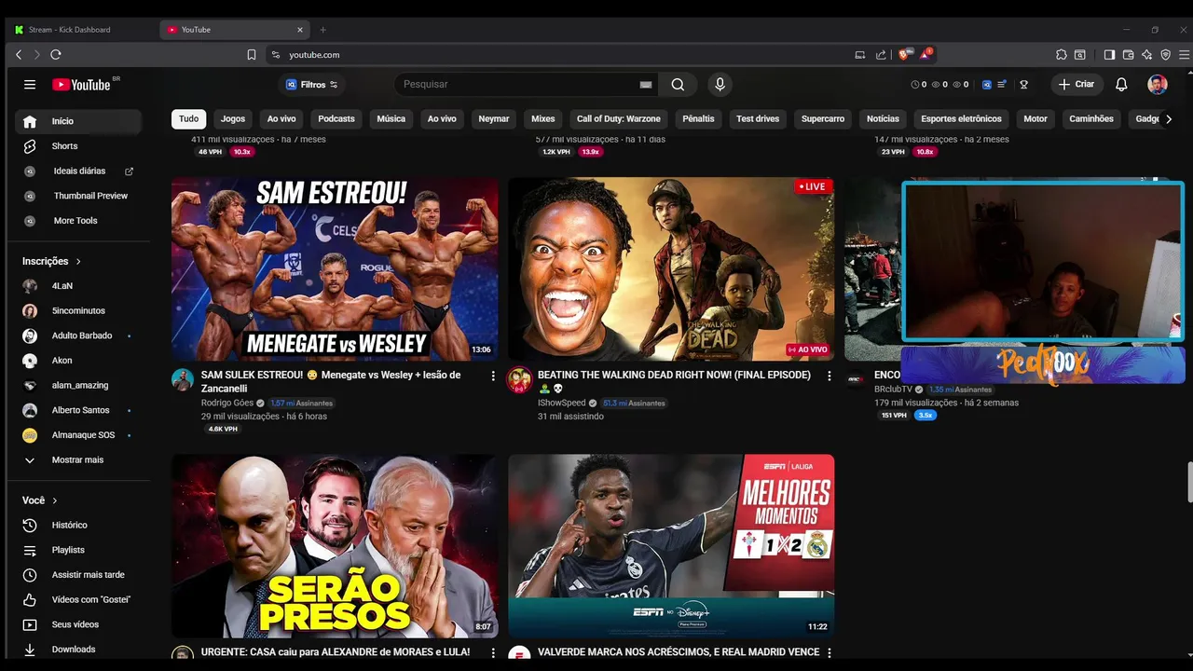Select the Música filter chip

tap(391, 119)
